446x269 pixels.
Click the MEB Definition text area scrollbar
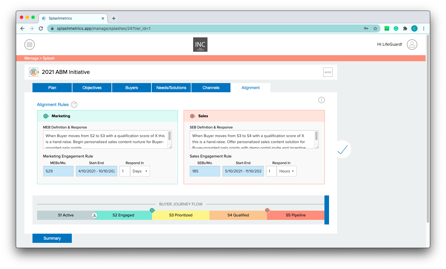coord(170,136)
